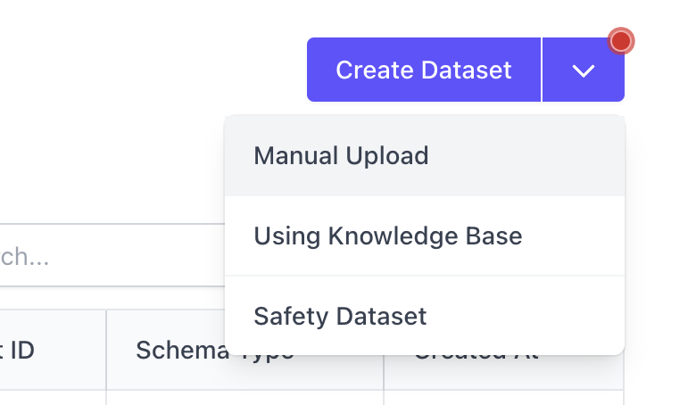Viewport: 696px width, 405px height.
Task: Click the ID column header
Action: [x=53, y=350]
